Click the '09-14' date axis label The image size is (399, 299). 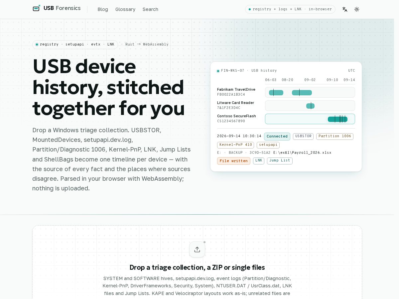349,80
